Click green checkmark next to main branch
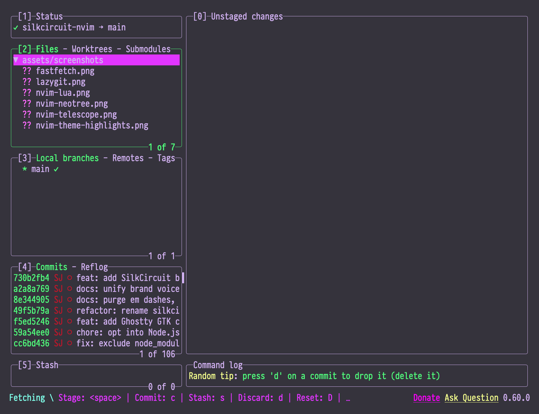Image resolution: width=539 pixels, height=414 pixels. tap(56, 169)
